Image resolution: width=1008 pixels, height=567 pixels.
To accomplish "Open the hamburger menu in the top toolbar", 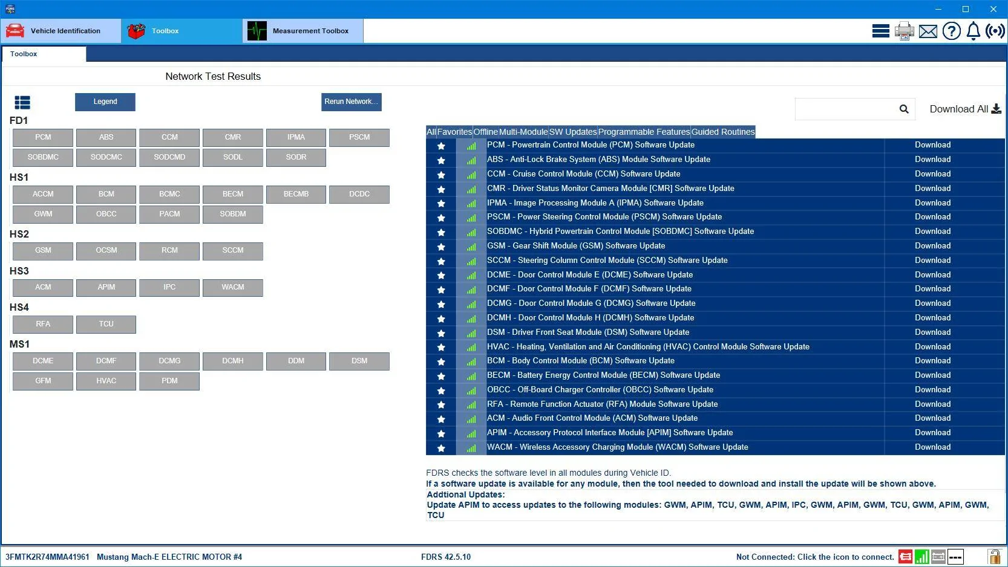I will pos(880,31).
